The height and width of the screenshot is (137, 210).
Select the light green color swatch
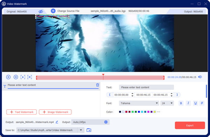coord(133,112)
